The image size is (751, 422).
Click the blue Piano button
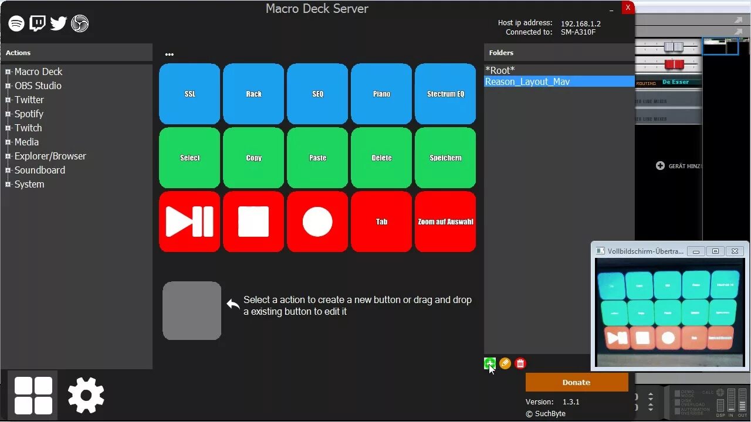pos(381,94)
